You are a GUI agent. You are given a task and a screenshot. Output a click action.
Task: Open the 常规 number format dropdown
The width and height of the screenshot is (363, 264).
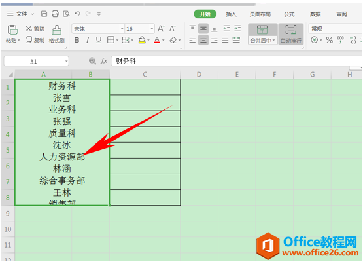[x=336, y=29]
